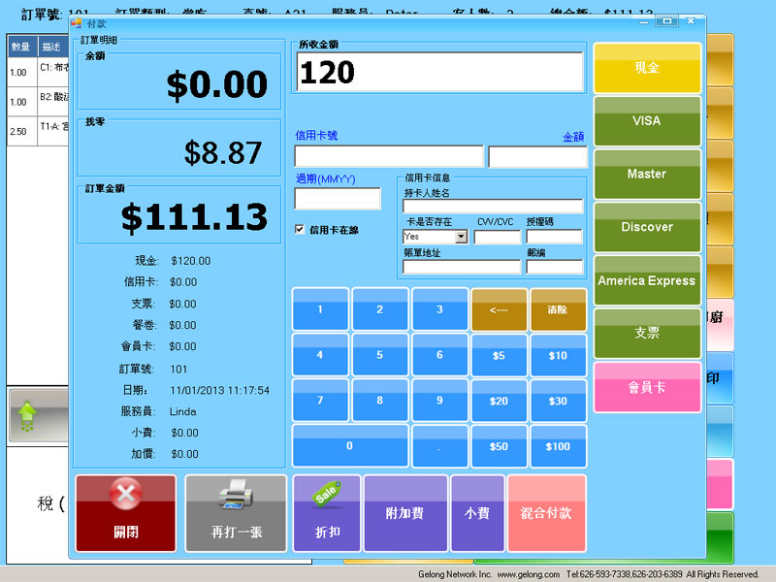Pick Discover card payment option
Viewport: 776px width, 582px height.
[646, 228]
